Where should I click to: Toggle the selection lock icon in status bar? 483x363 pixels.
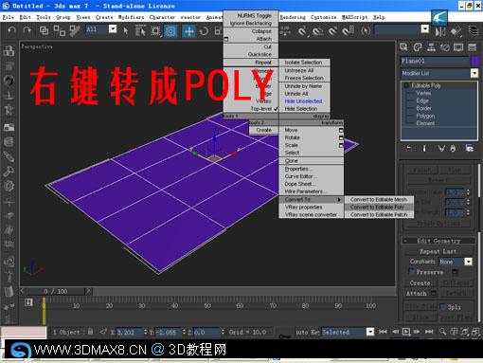point(90,332)
